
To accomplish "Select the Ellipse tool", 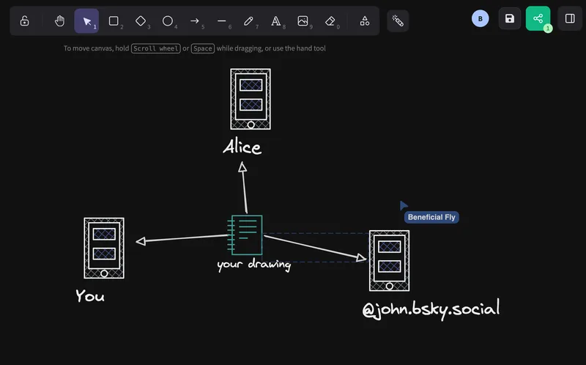I will tap(168, 21).
